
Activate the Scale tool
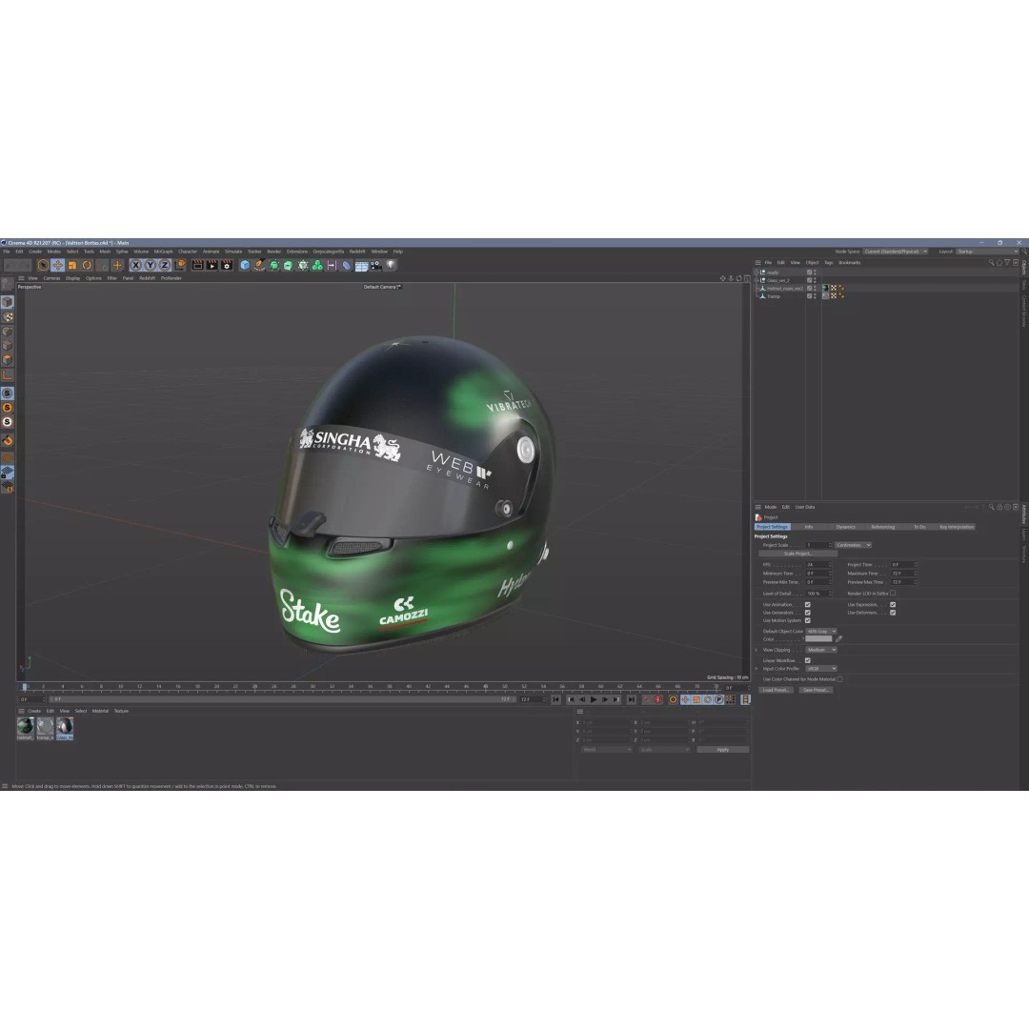72,265
